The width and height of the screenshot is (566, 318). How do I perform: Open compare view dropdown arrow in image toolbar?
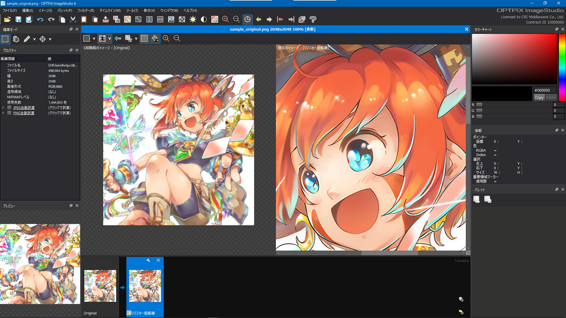110,39
